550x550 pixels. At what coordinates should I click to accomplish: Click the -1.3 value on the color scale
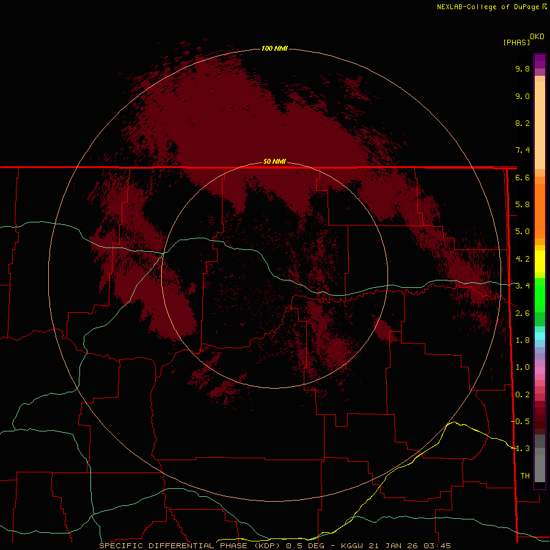tap(520, 449)
